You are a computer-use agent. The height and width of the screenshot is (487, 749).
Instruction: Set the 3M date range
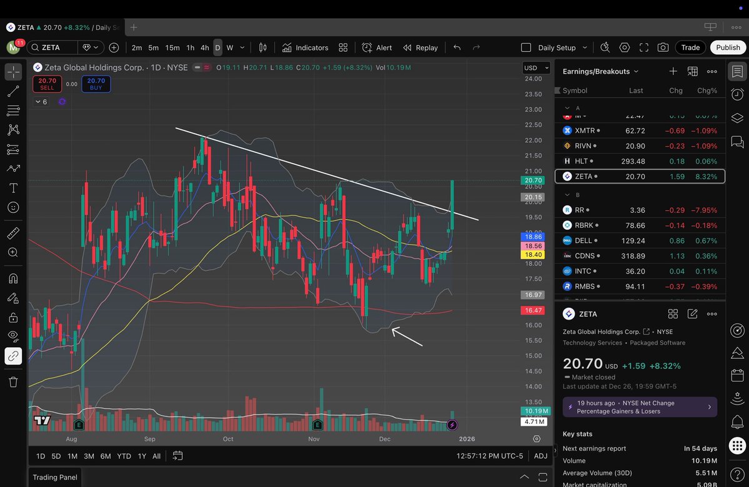pyautogui.click(x=89, y=456)
